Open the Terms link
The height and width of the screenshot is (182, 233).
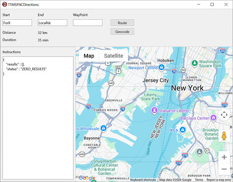(199, 180)
